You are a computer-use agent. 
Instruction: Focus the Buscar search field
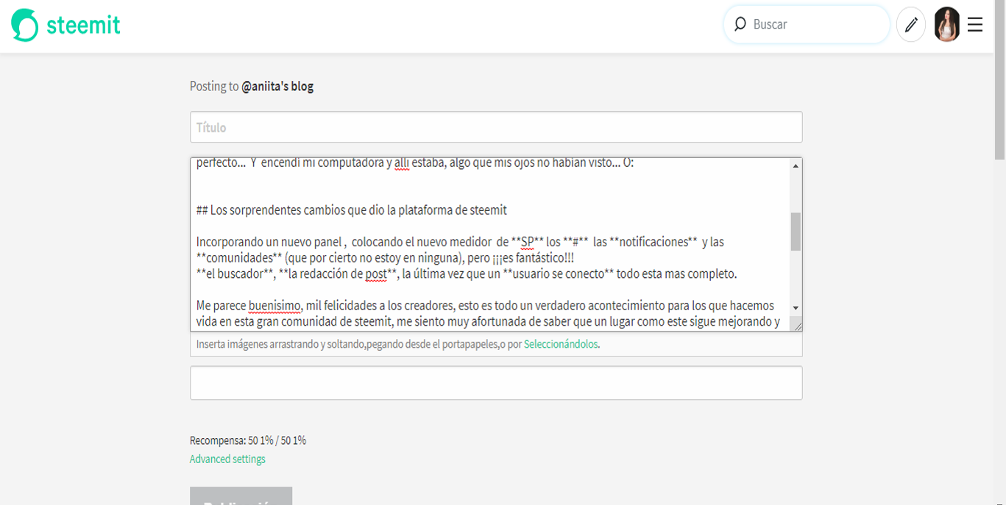click(x=807, y=24)
